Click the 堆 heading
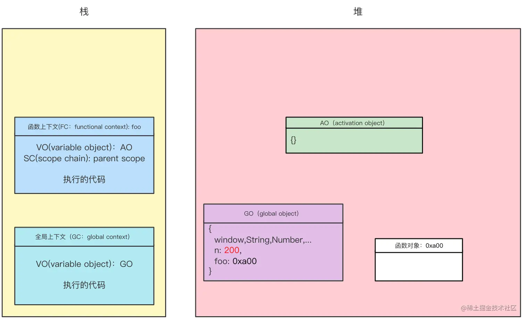Image resolution: width=525 pixels, height=320 pixels. [x=358, y=11]
